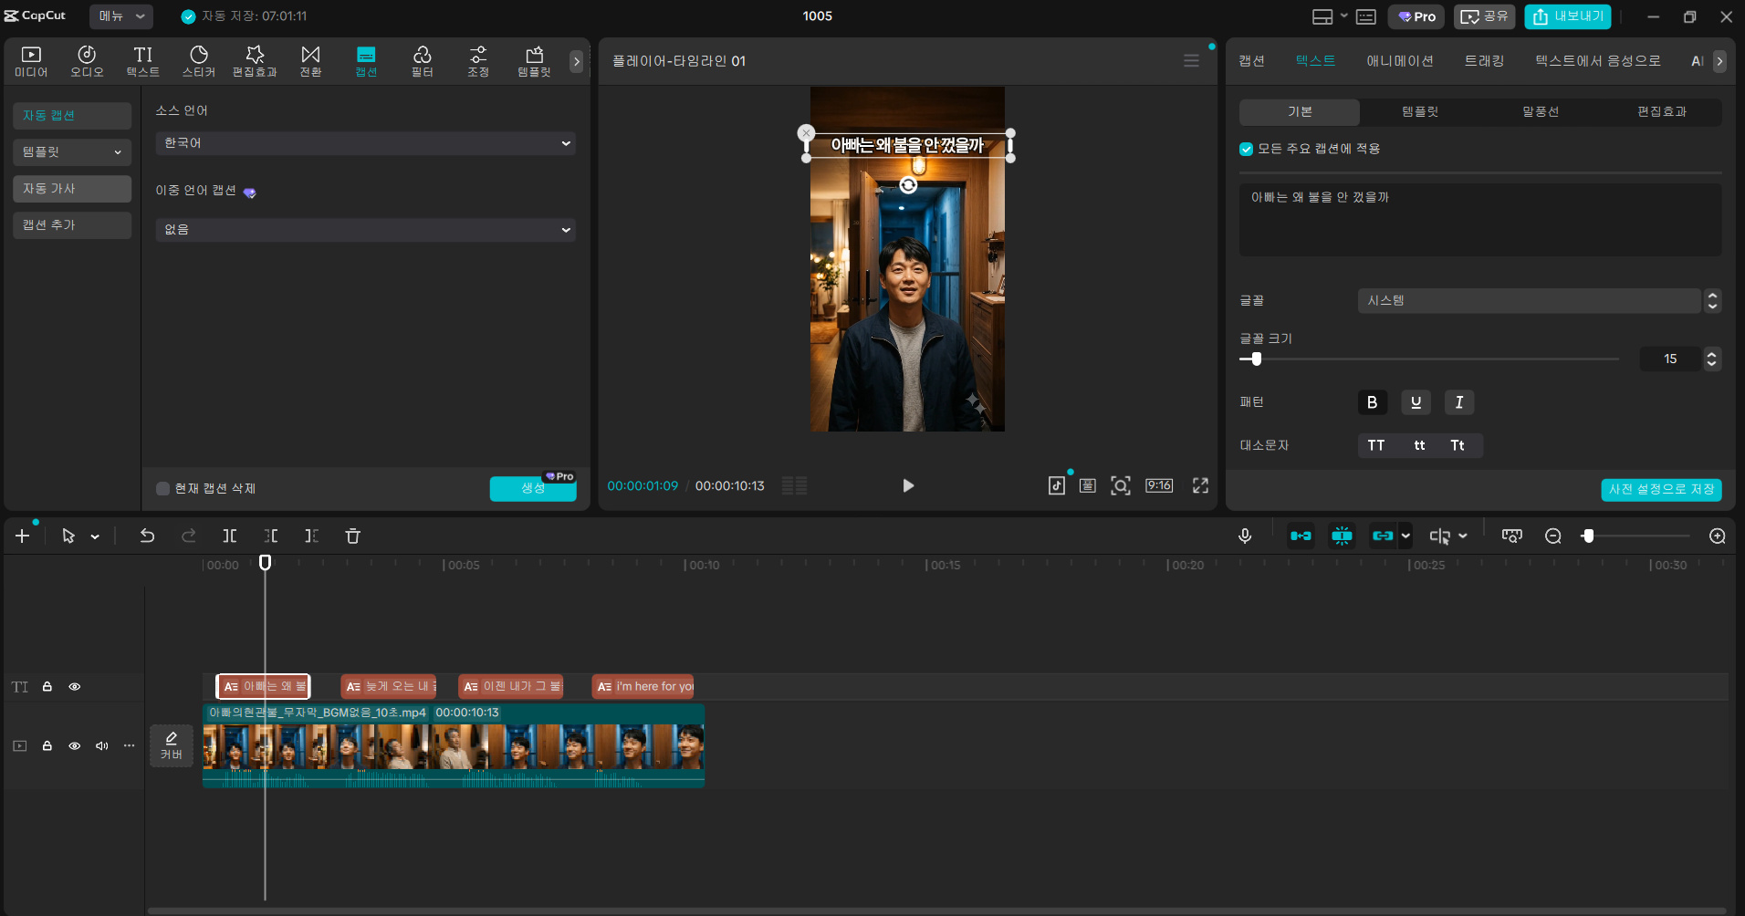The height and width of the screenshot is (916, 1745).
Task: Click the timeline zoom slider handle
Action: [x=1588, y=536]
